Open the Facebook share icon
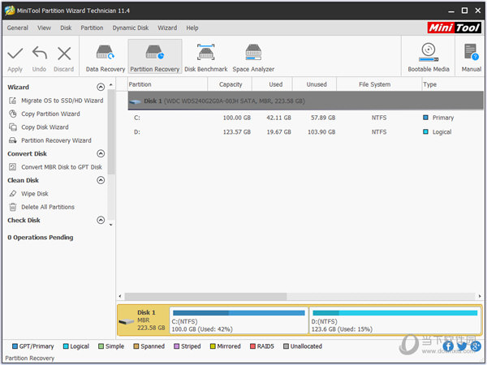 tap(448, 346)
